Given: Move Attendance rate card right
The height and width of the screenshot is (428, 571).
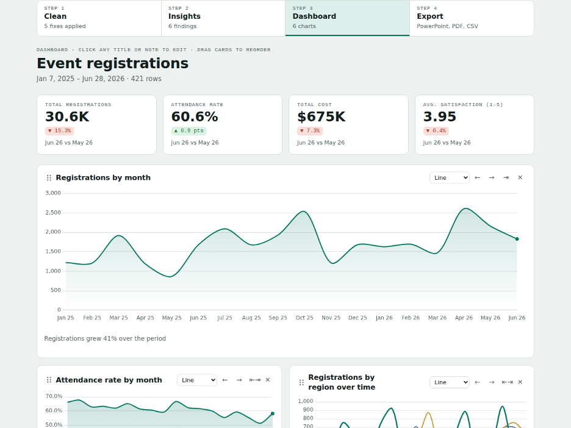Looking at the screenshot, I should [239, 380].
